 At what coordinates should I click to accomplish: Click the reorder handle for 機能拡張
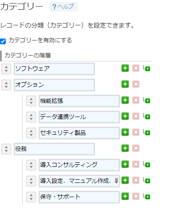[31, 101]
